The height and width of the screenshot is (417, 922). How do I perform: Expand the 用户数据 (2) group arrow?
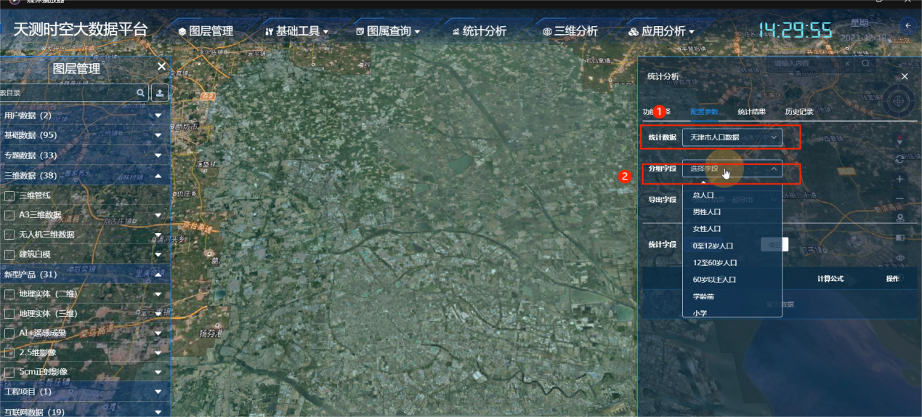[x=158, y=116]
